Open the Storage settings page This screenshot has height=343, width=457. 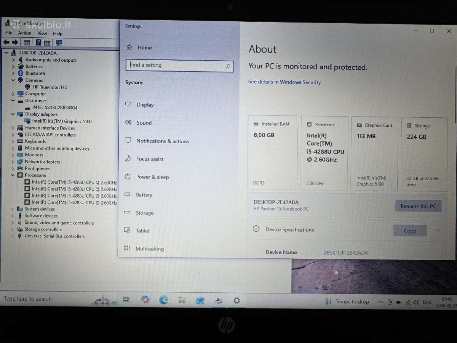pyautogui.click(x=145, y=213)
